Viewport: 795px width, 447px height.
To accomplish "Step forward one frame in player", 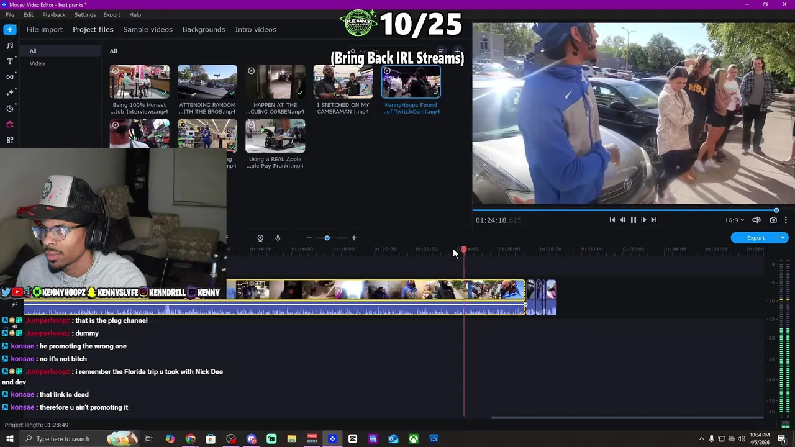I will click(643, 220).
